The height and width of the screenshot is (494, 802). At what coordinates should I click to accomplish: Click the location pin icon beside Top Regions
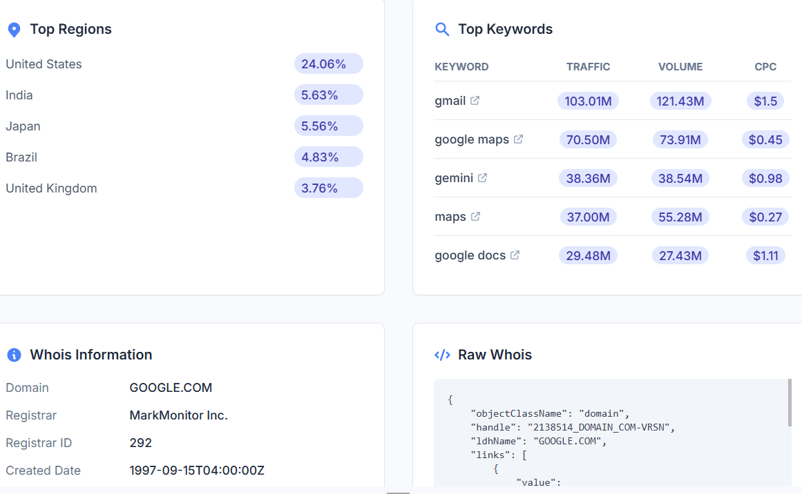pyautogui.click(x=14, y=30)
